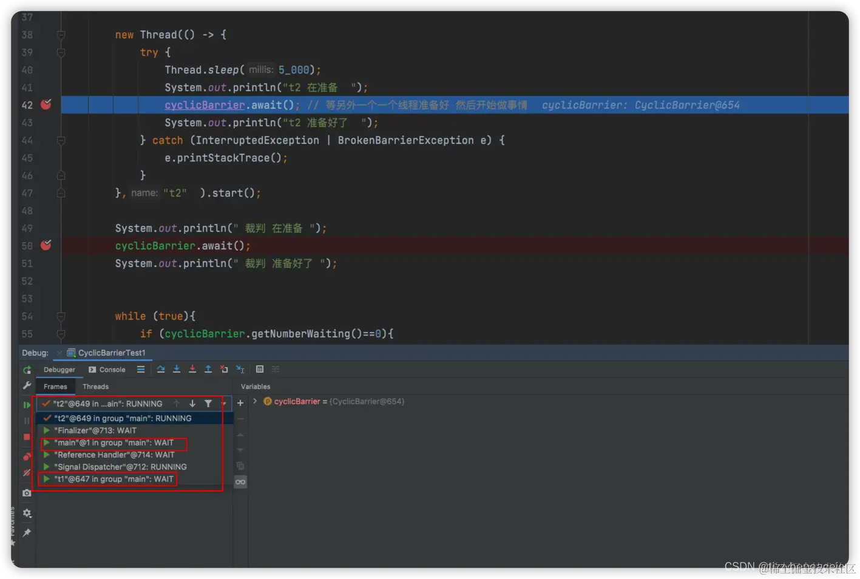
Task: Click the Step Over icon
Action: click(161, 369)
